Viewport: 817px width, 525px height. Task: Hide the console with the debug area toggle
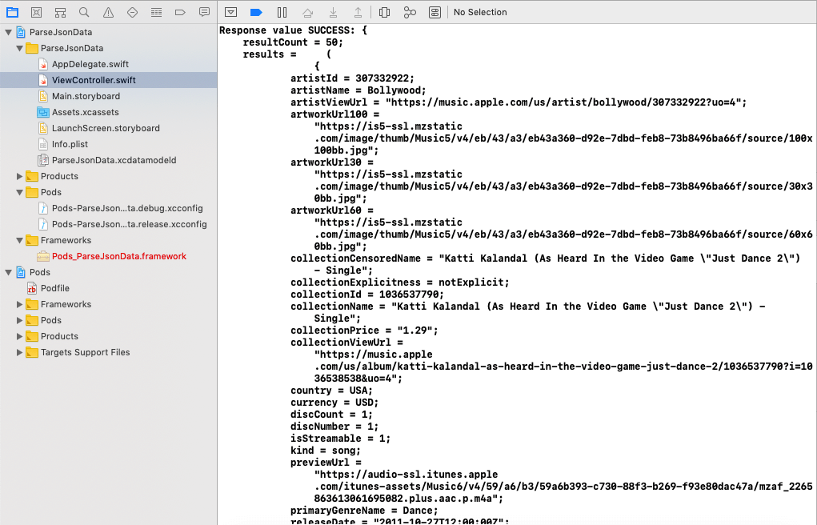tap(232, 12)
